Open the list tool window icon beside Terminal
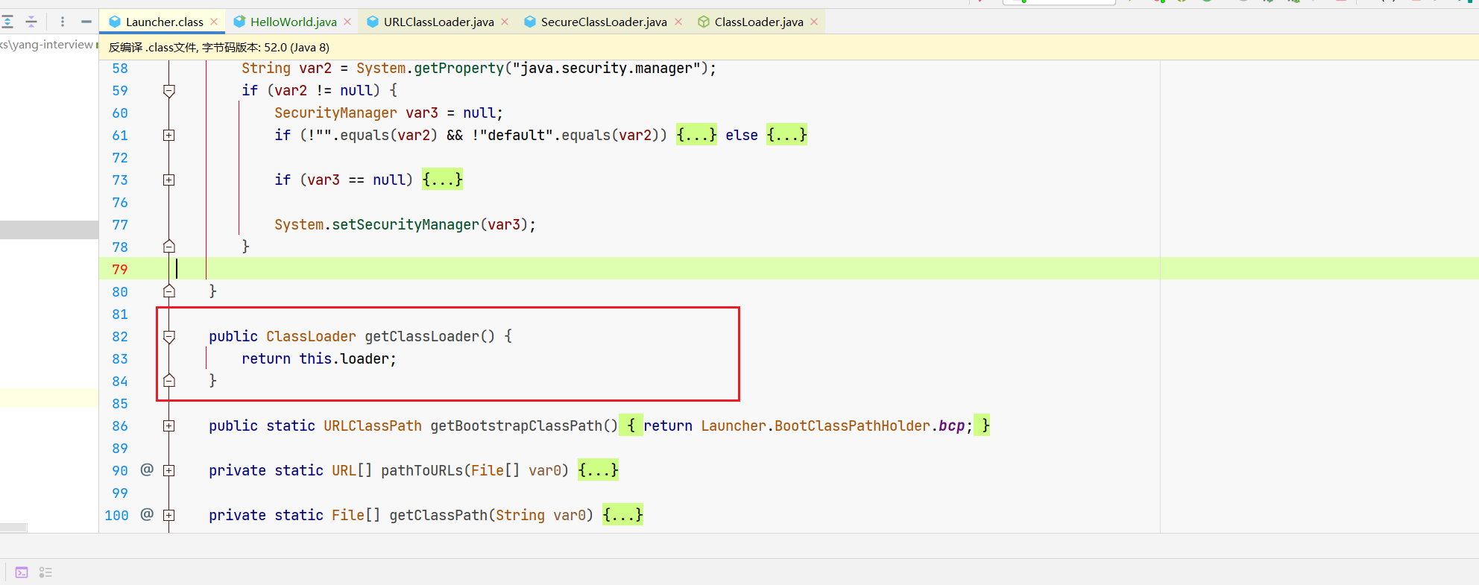The width and height of the screenshot is (1479, 585). [45, 572]
